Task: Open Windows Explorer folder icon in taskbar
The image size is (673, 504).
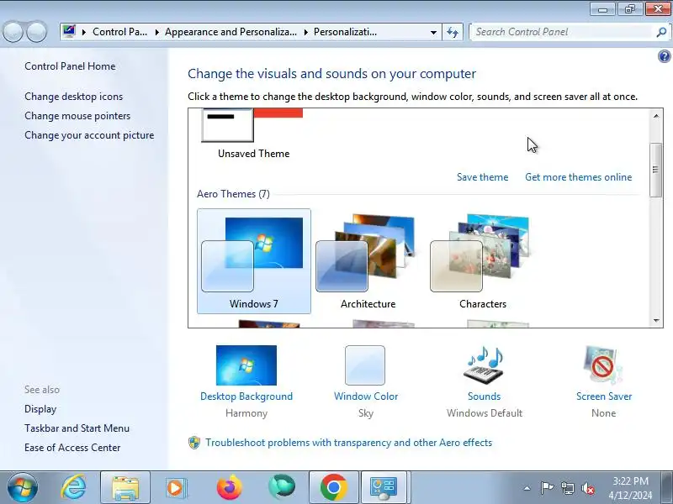Action: tap(125, 487)
